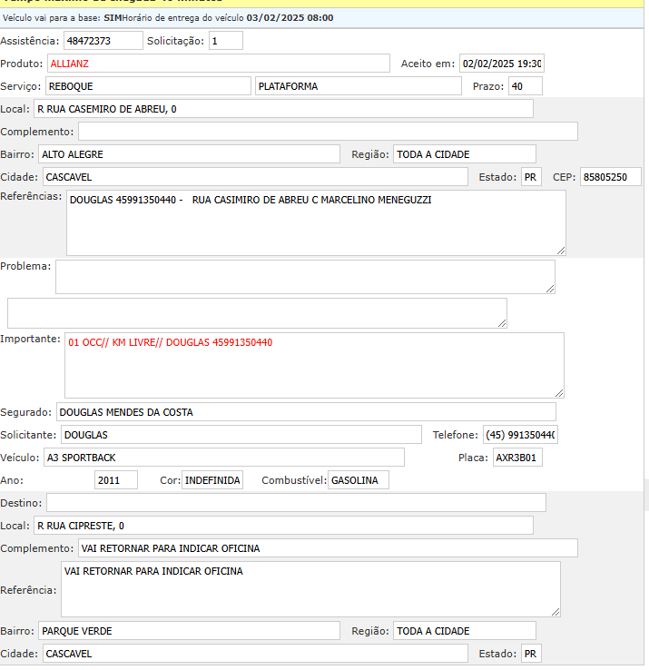Click the Placa field AXR3B01

[x=517, y=458]
